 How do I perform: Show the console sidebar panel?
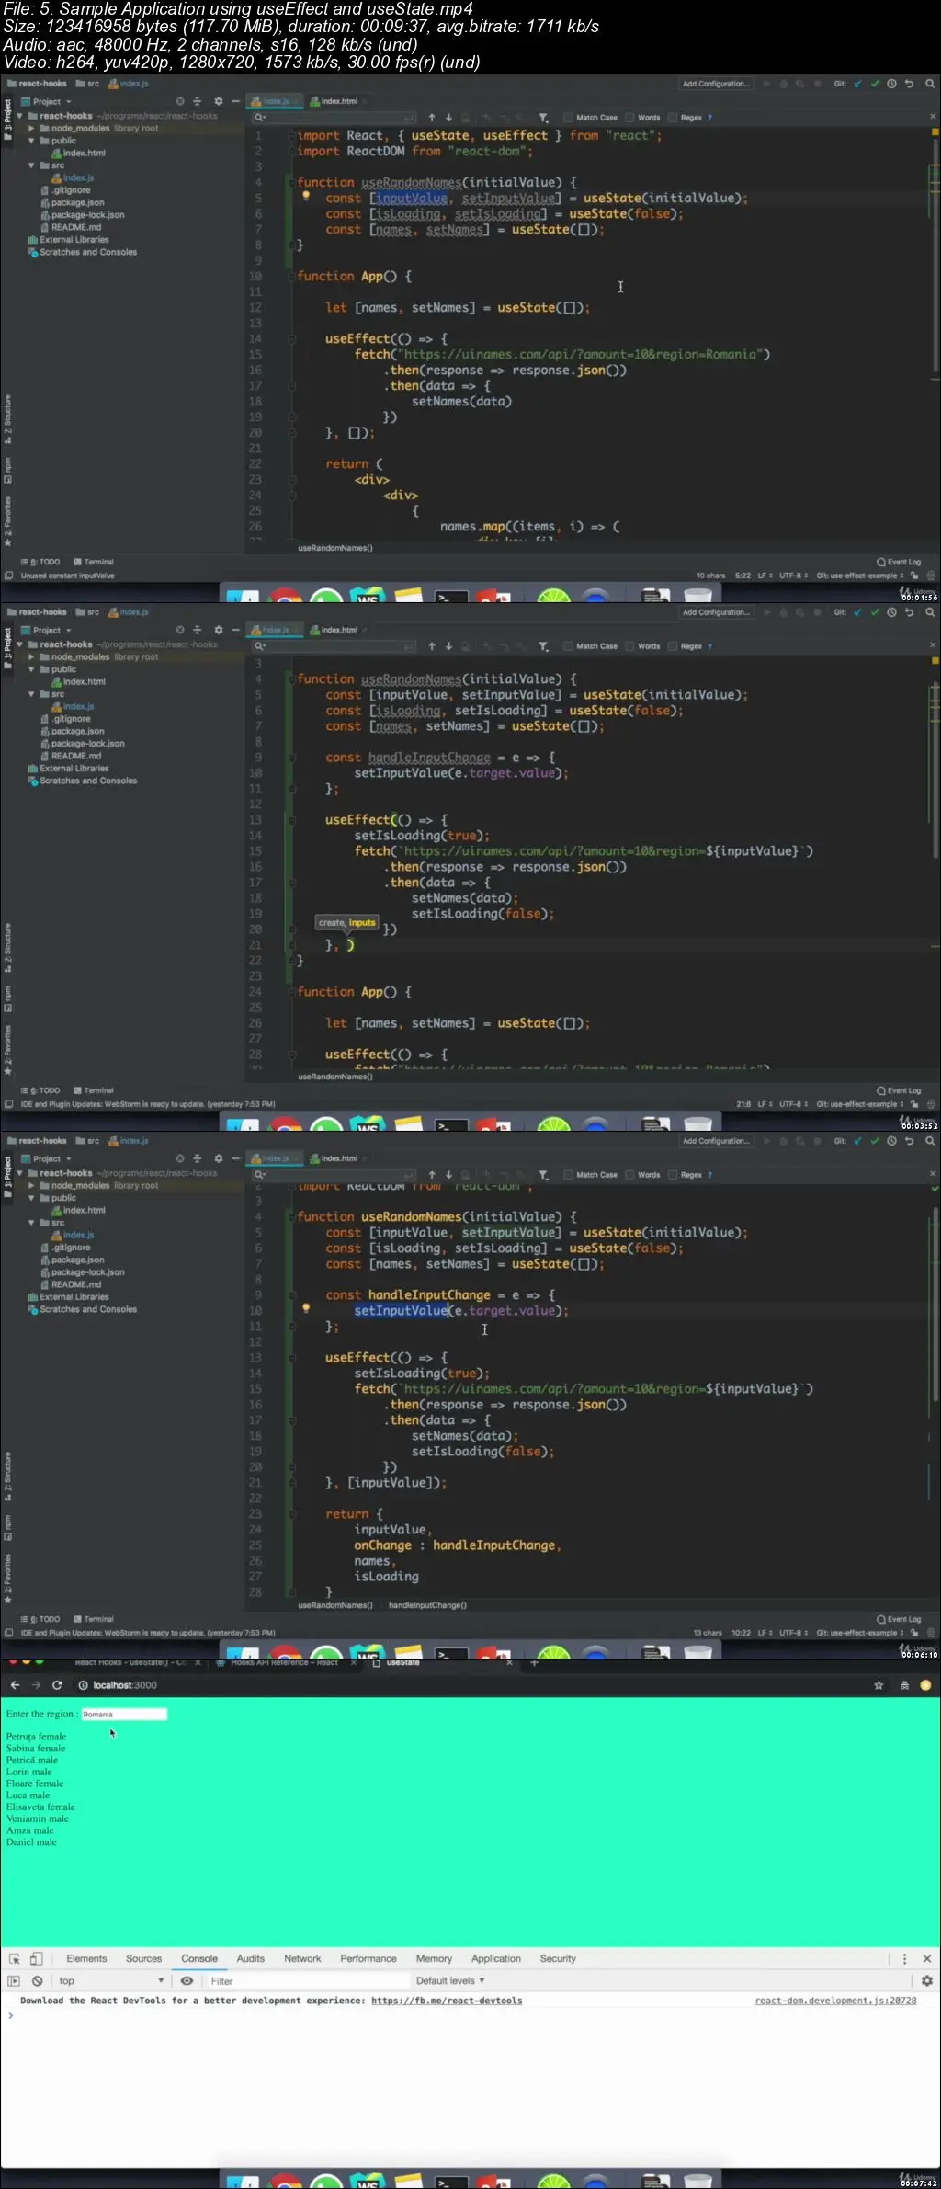(14, 1981)
